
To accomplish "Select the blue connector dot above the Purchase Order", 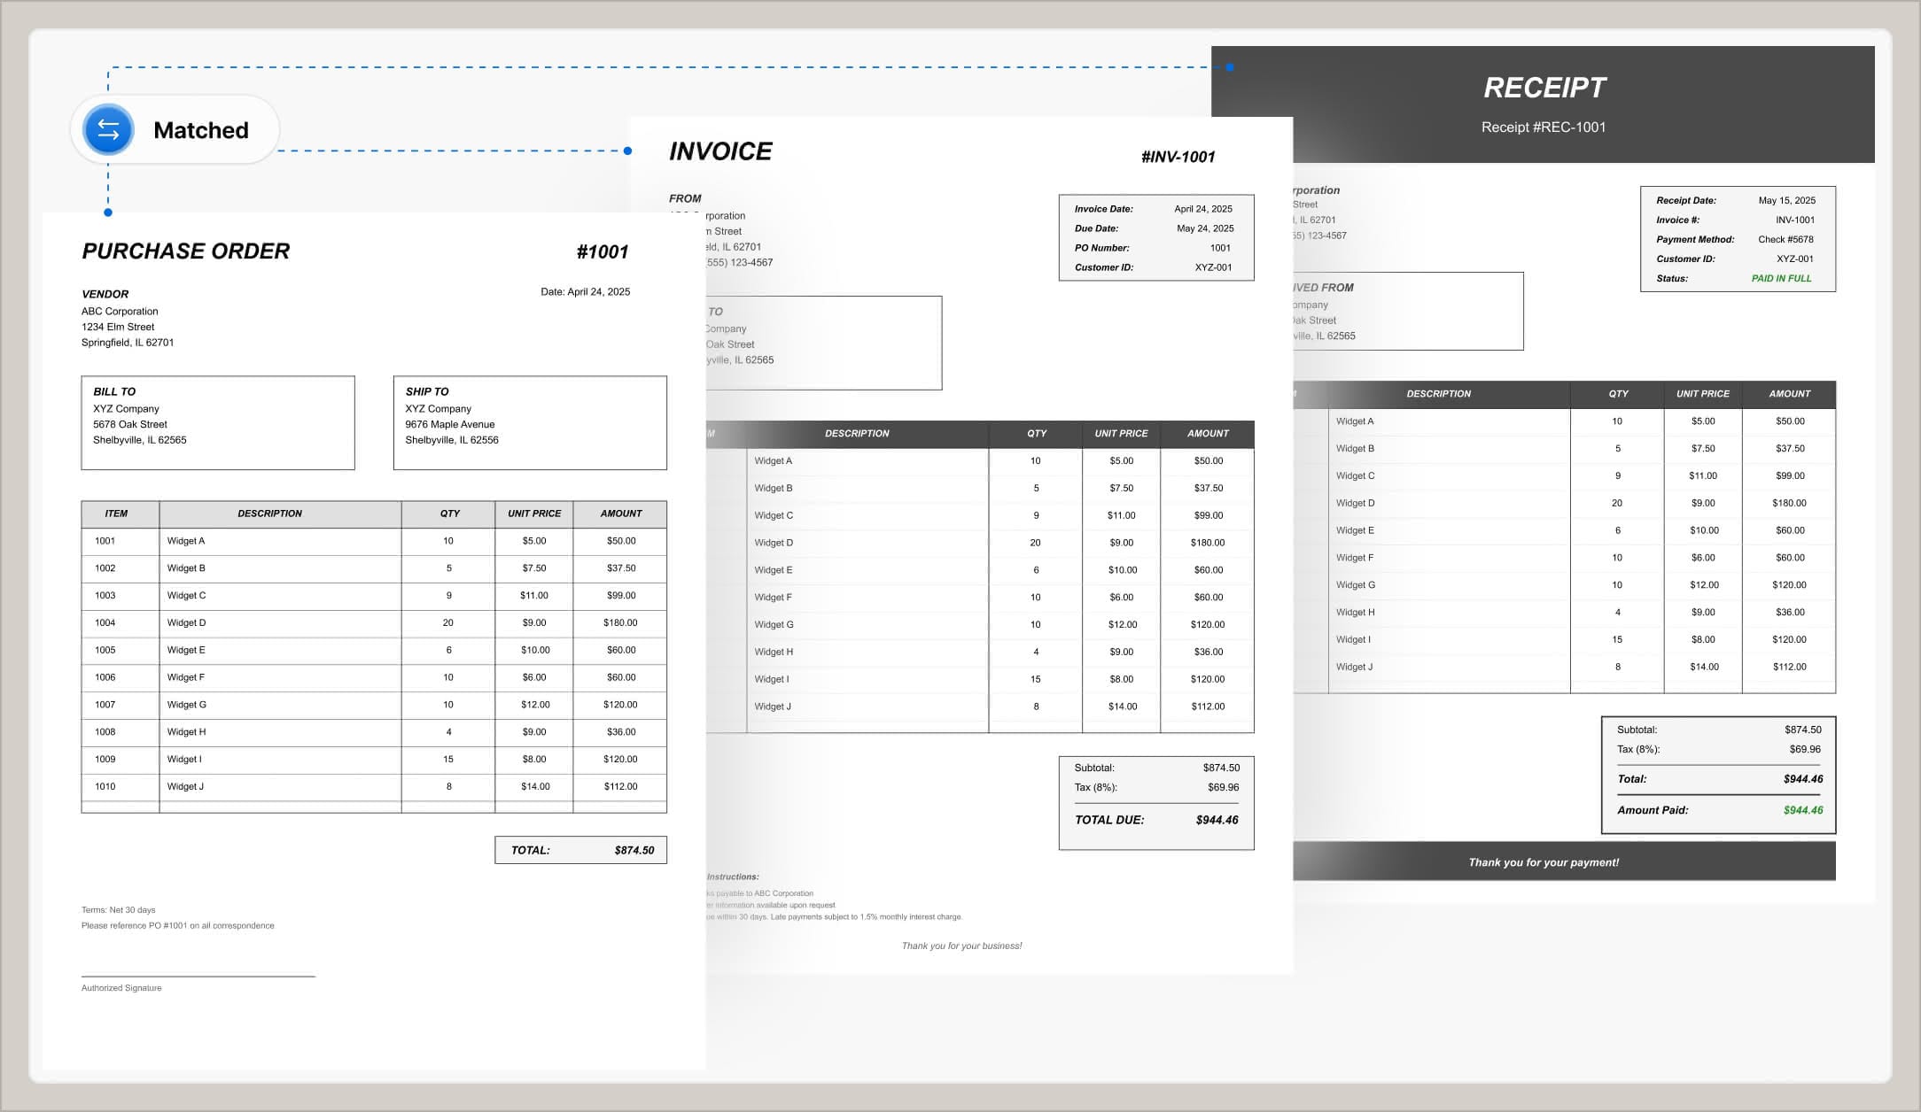I will tap(108, 212).
